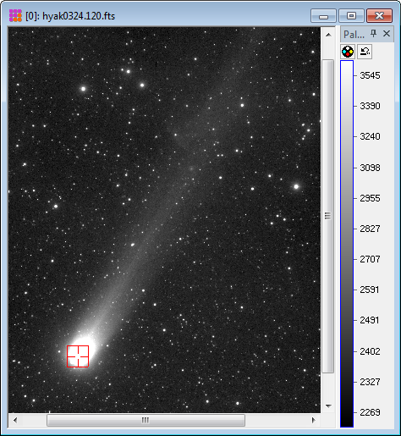The width and height of the screenshot is (401, 436).
Task: Click the vertical scrollbar thumb
Action: point(327,216)
